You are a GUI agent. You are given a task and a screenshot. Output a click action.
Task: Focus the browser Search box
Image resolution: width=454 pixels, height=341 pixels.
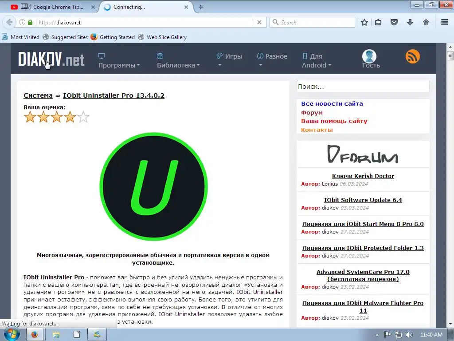click(312, 22)
